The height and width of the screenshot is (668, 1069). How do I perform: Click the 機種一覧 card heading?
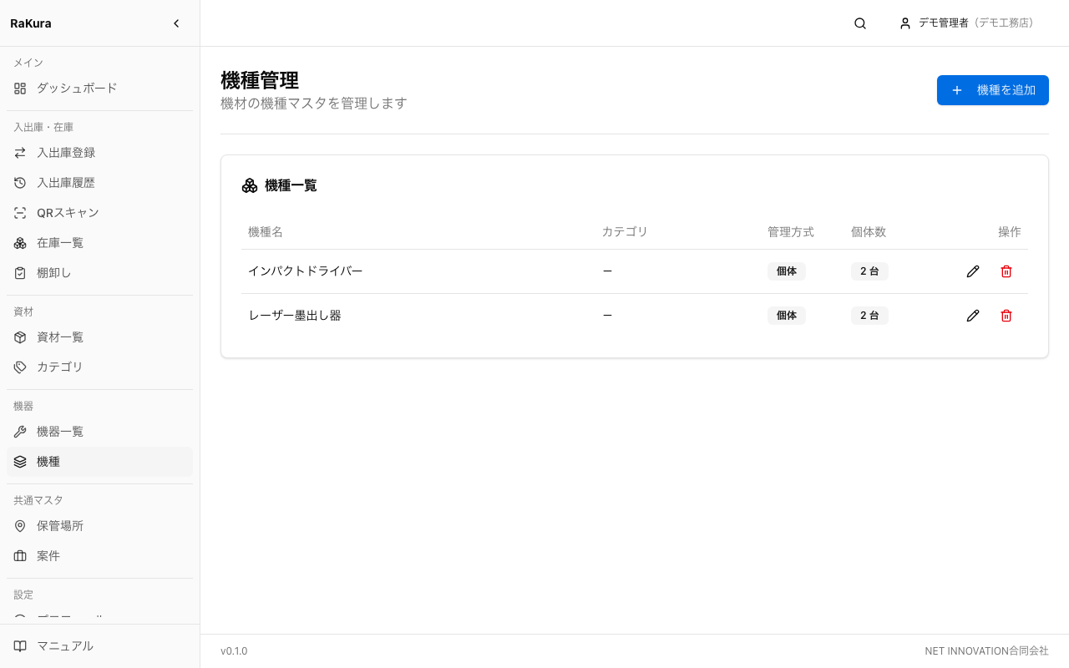291,185
